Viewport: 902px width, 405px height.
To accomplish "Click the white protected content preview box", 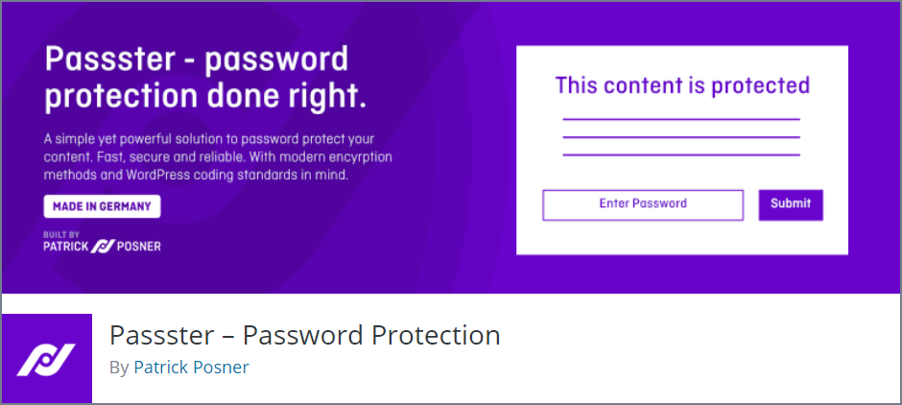I will [x=682, y=150].
